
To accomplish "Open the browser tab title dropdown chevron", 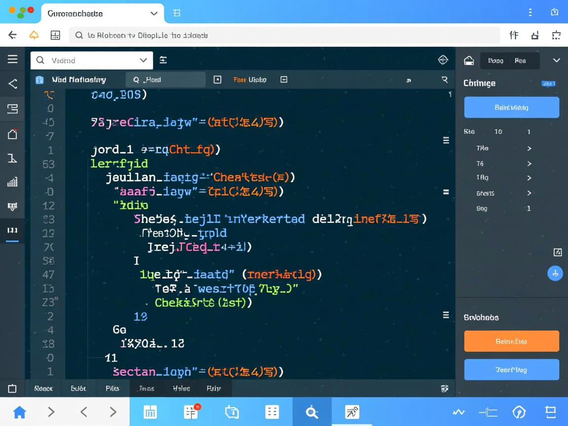I will click(154, 13).
